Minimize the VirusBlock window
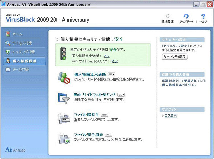Viewport: 214px width, 159px height. (x=196, y=5)
